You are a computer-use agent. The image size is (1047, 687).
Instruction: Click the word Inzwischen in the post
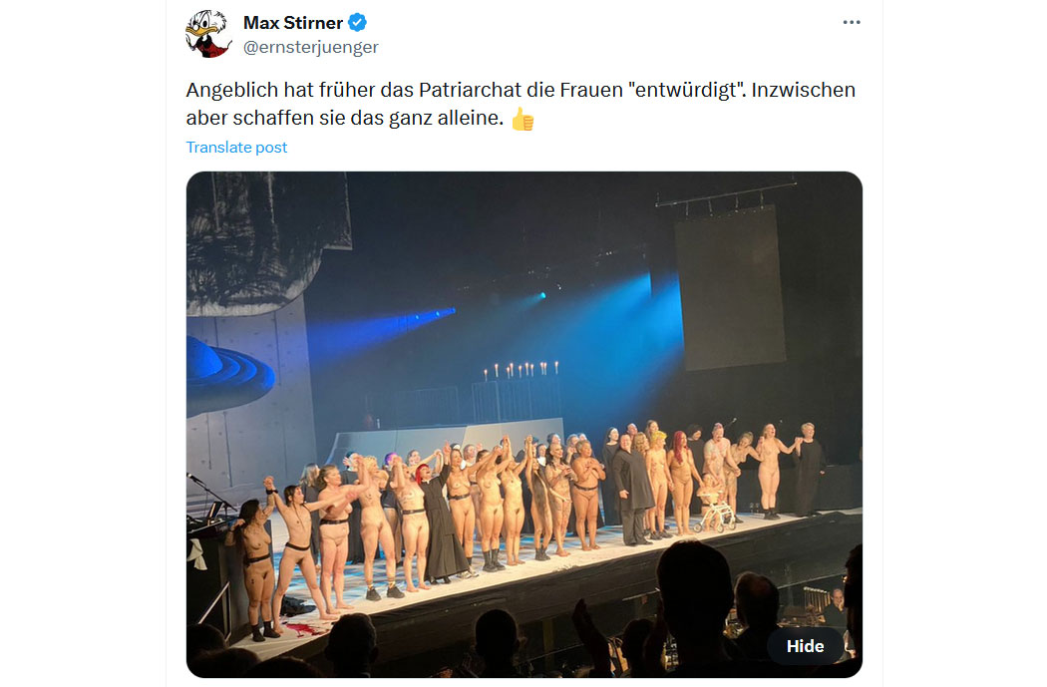[x=804, y=90]
